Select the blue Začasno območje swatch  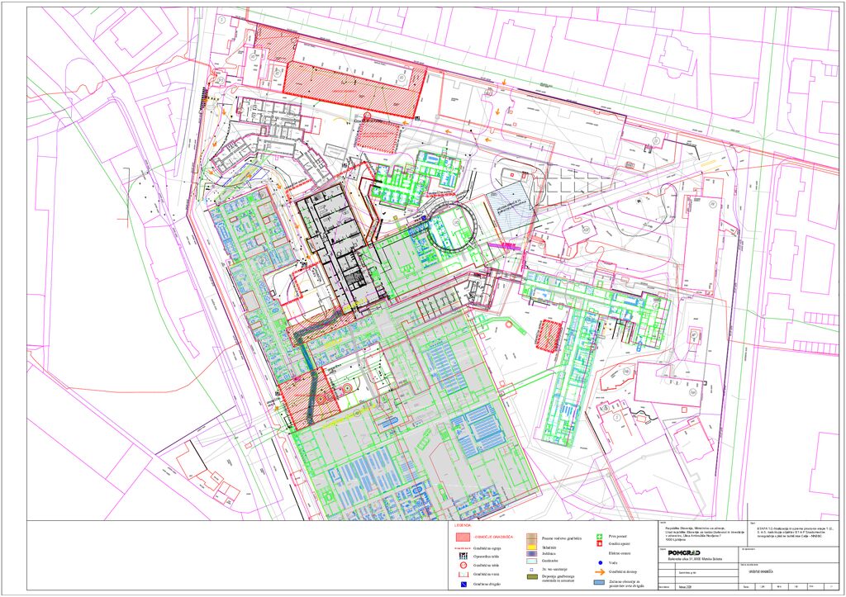coord(601,583)
